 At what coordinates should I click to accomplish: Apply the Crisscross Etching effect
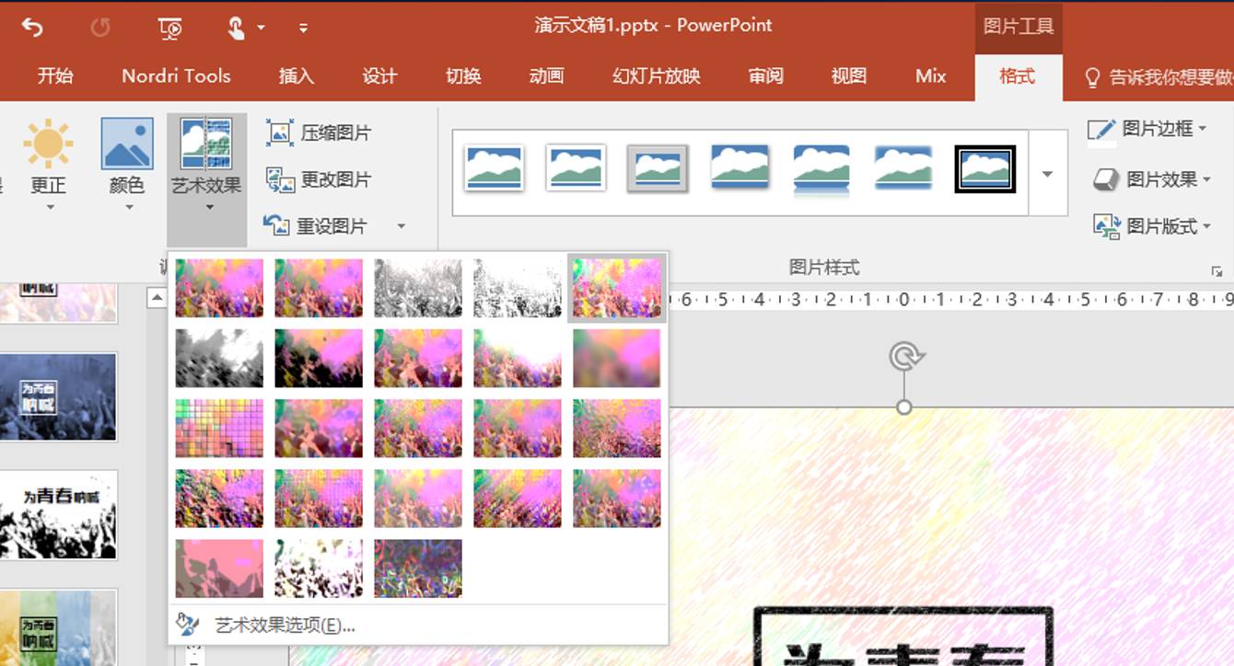tap(418, 498)
